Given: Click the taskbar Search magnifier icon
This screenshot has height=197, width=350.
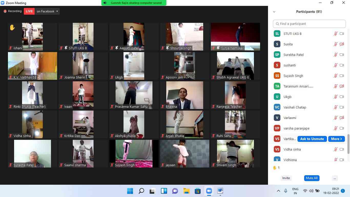Looking at the screenshot, I should [141, 191].
